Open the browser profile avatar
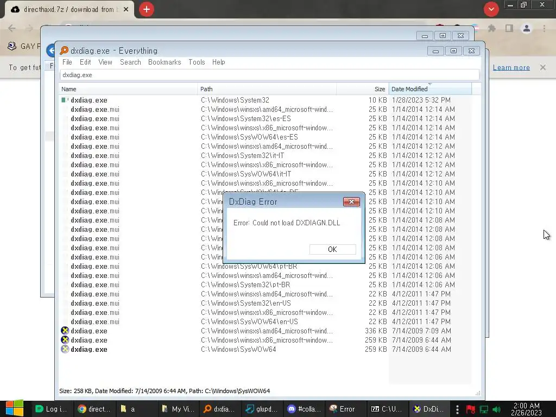The height and width of the screenshot is (417, 556). click(527, 28)
